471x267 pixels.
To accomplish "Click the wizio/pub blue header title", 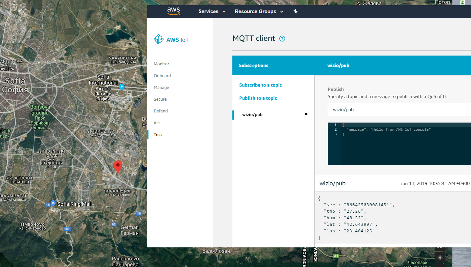I will [x=338, y=65].
